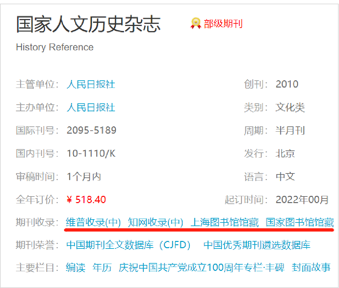Open the 上海图书馆馆藏 link
The image size is (339, 288).
coord(225,223)
